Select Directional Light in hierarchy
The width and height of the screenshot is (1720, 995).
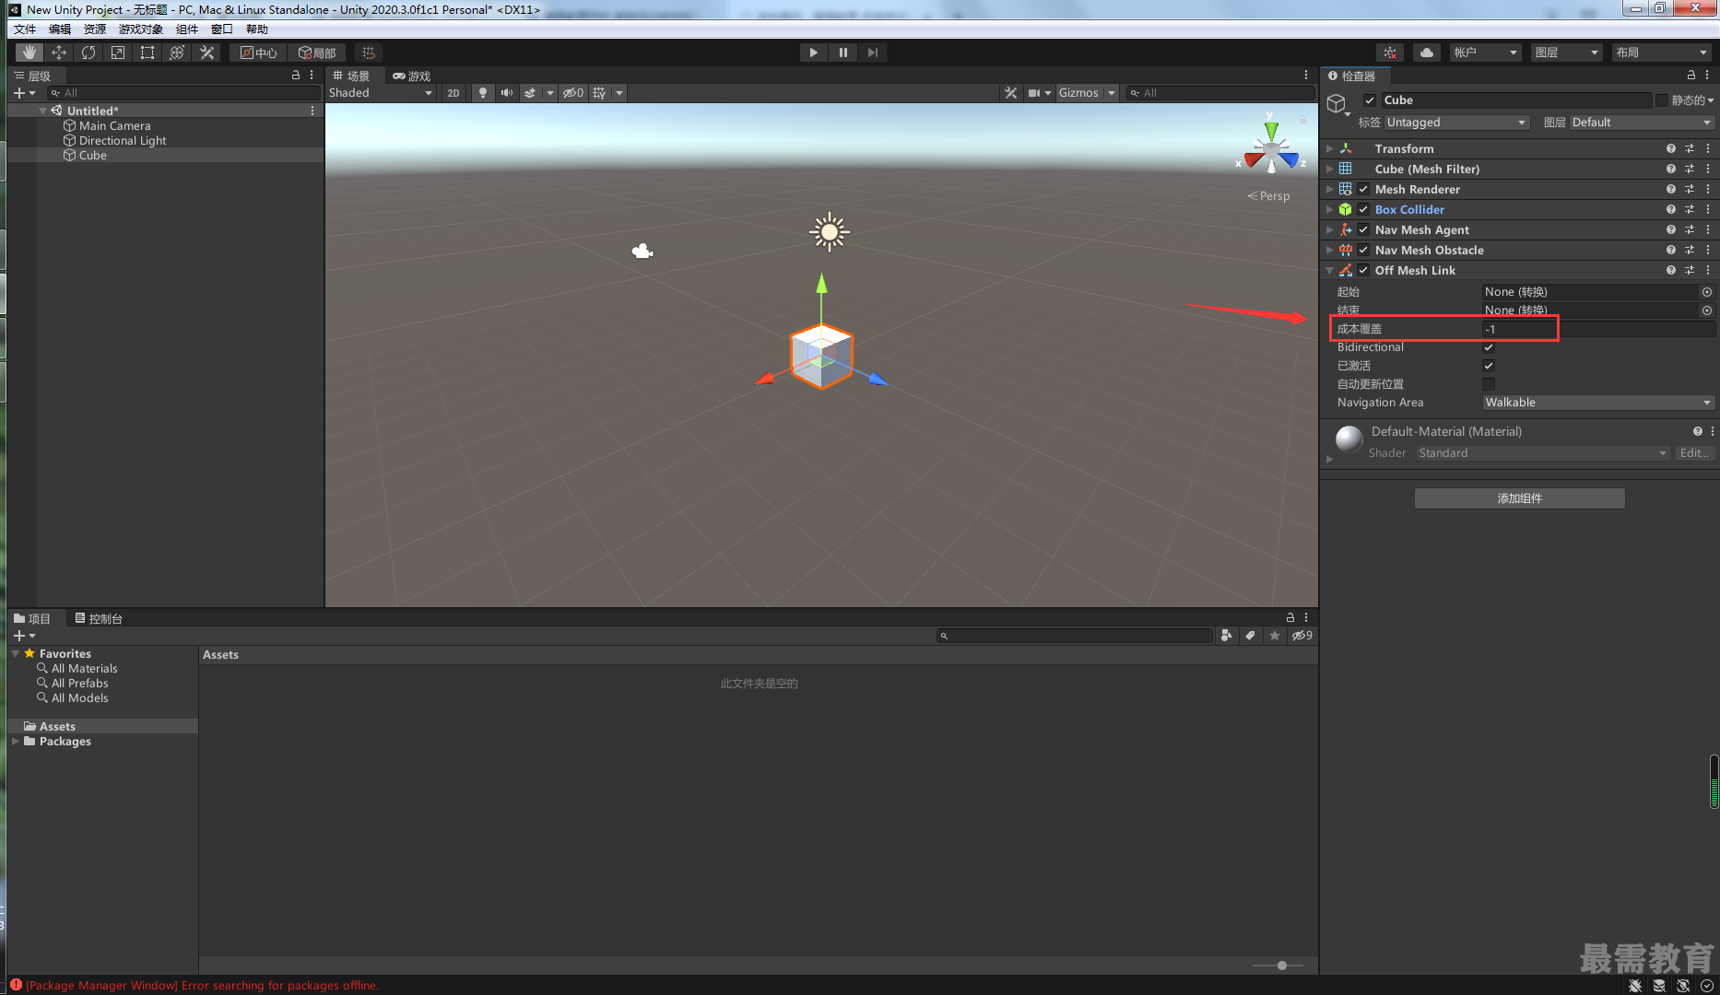[x=123, y=141]
